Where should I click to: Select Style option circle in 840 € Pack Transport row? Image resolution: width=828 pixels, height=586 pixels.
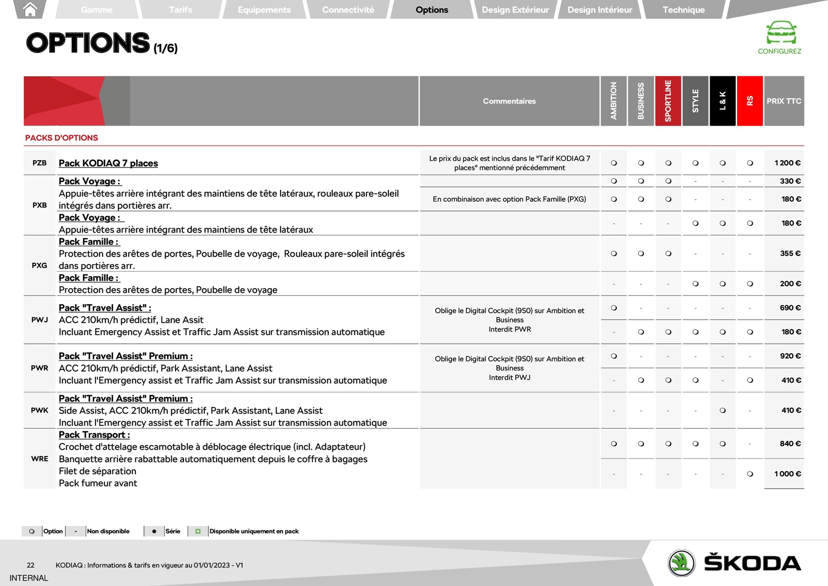point(696,444)
